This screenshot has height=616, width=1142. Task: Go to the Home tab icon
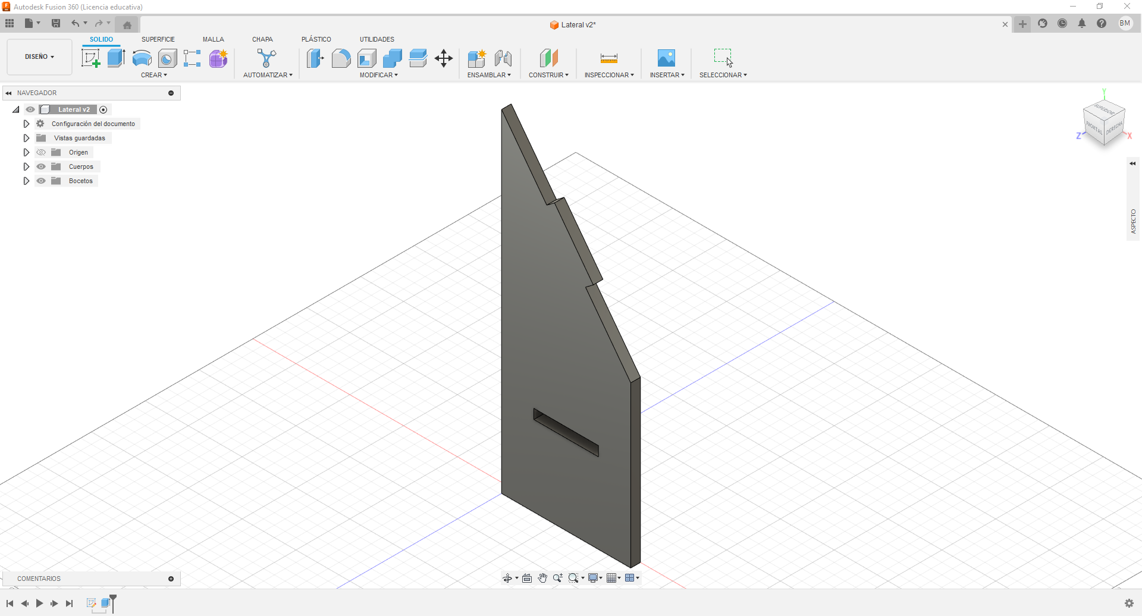(127, 25)
